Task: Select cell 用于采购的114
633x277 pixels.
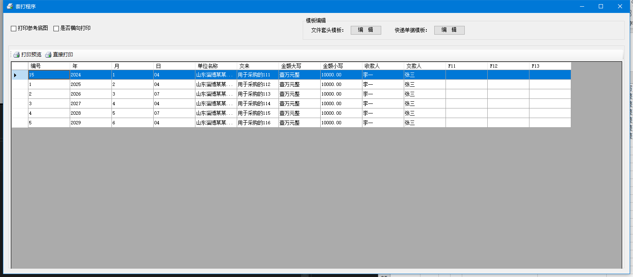Action: [x=258, y=103]
